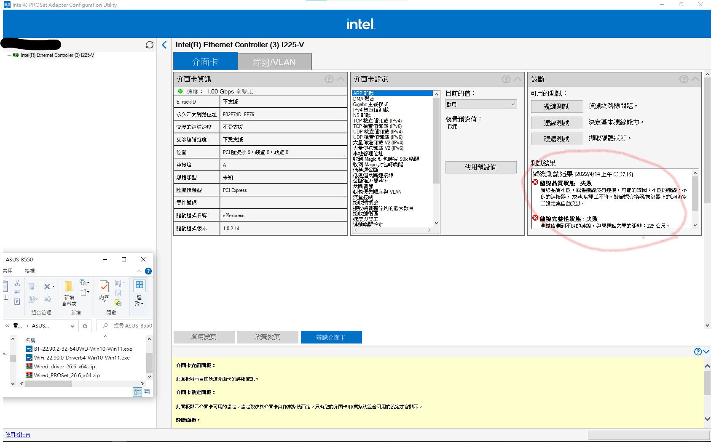Click the delete (X) icon in Explorer ribbon
The height and width of the screenshot is (442, 711).
click(48, 288)
